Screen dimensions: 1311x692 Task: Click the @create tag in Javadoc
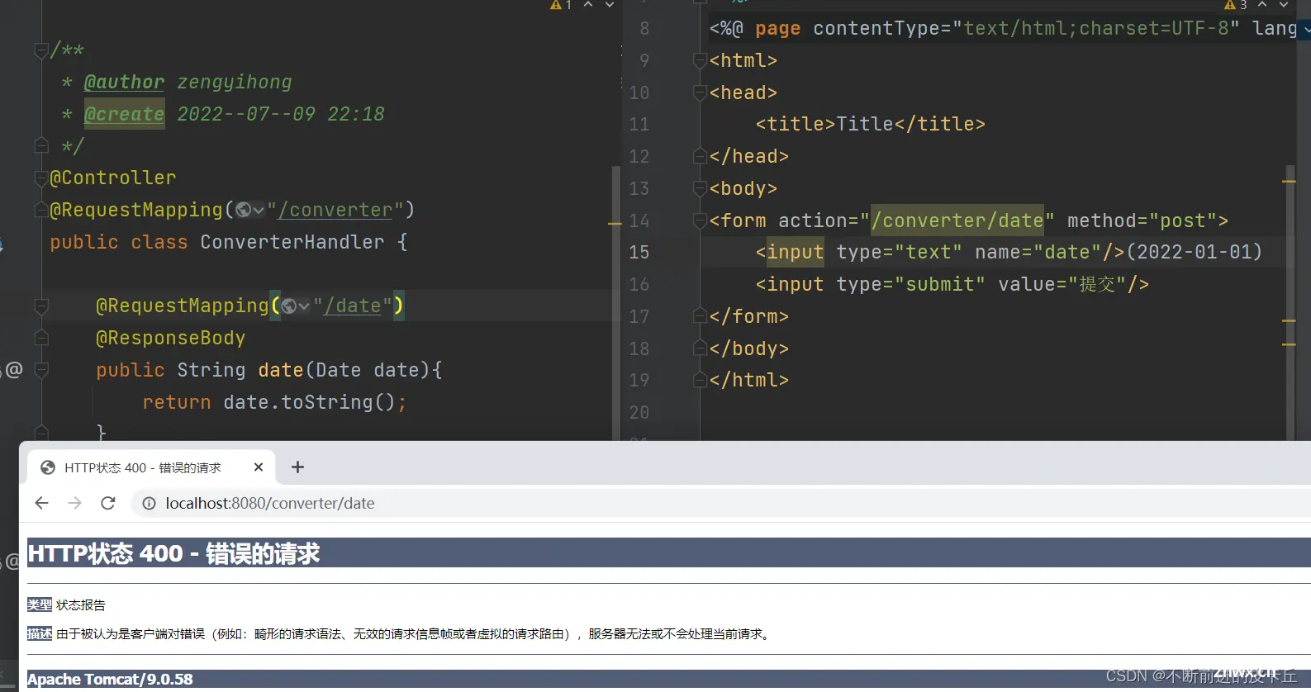click(124, 115)
